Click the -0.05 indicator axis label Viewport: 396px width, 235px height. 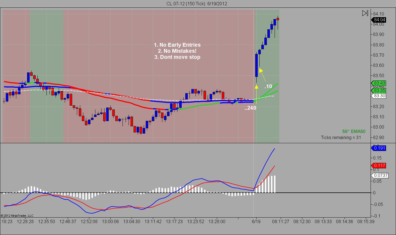tap(377, 204)
